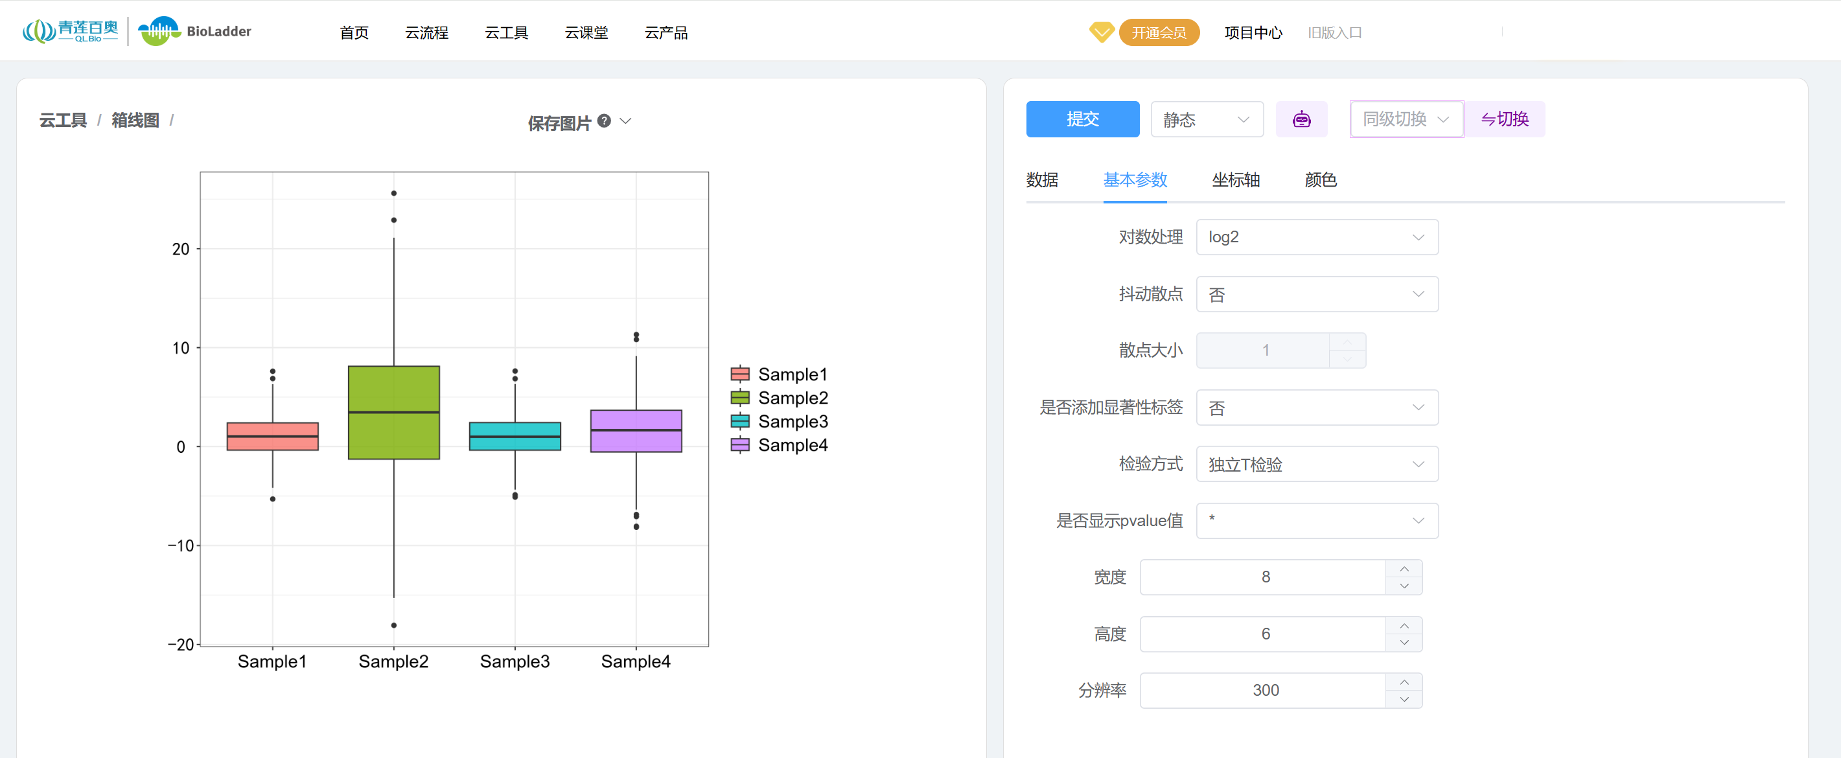Expand the 抖动散点 dropdown
Screen dimensions: 1841x758
click(x=1316, y=294)
